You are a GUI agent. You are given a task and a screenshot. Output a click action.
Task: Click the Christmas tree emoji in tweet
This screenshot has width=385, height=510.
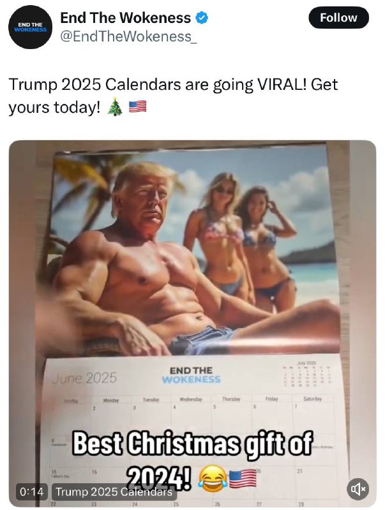click(115, 106)
